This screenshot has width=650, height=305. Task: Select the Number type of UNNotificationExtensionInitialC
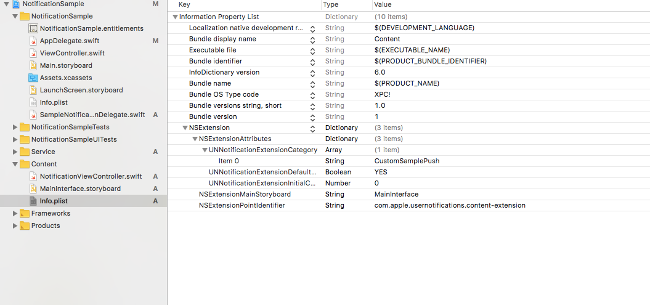click(338, 183)
